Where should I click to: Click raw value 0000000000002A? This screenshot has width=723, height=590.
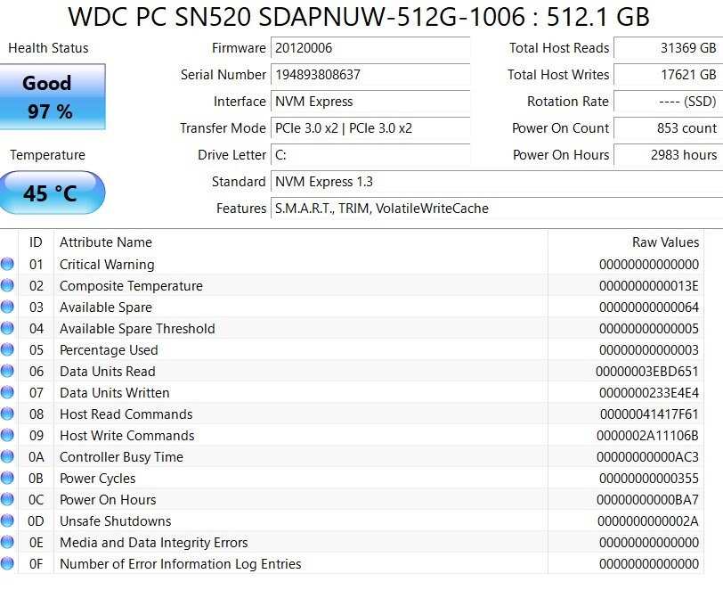[648, 521]
